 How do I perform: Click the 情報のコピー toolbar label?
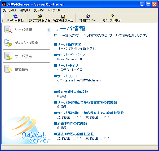[87, 21]
